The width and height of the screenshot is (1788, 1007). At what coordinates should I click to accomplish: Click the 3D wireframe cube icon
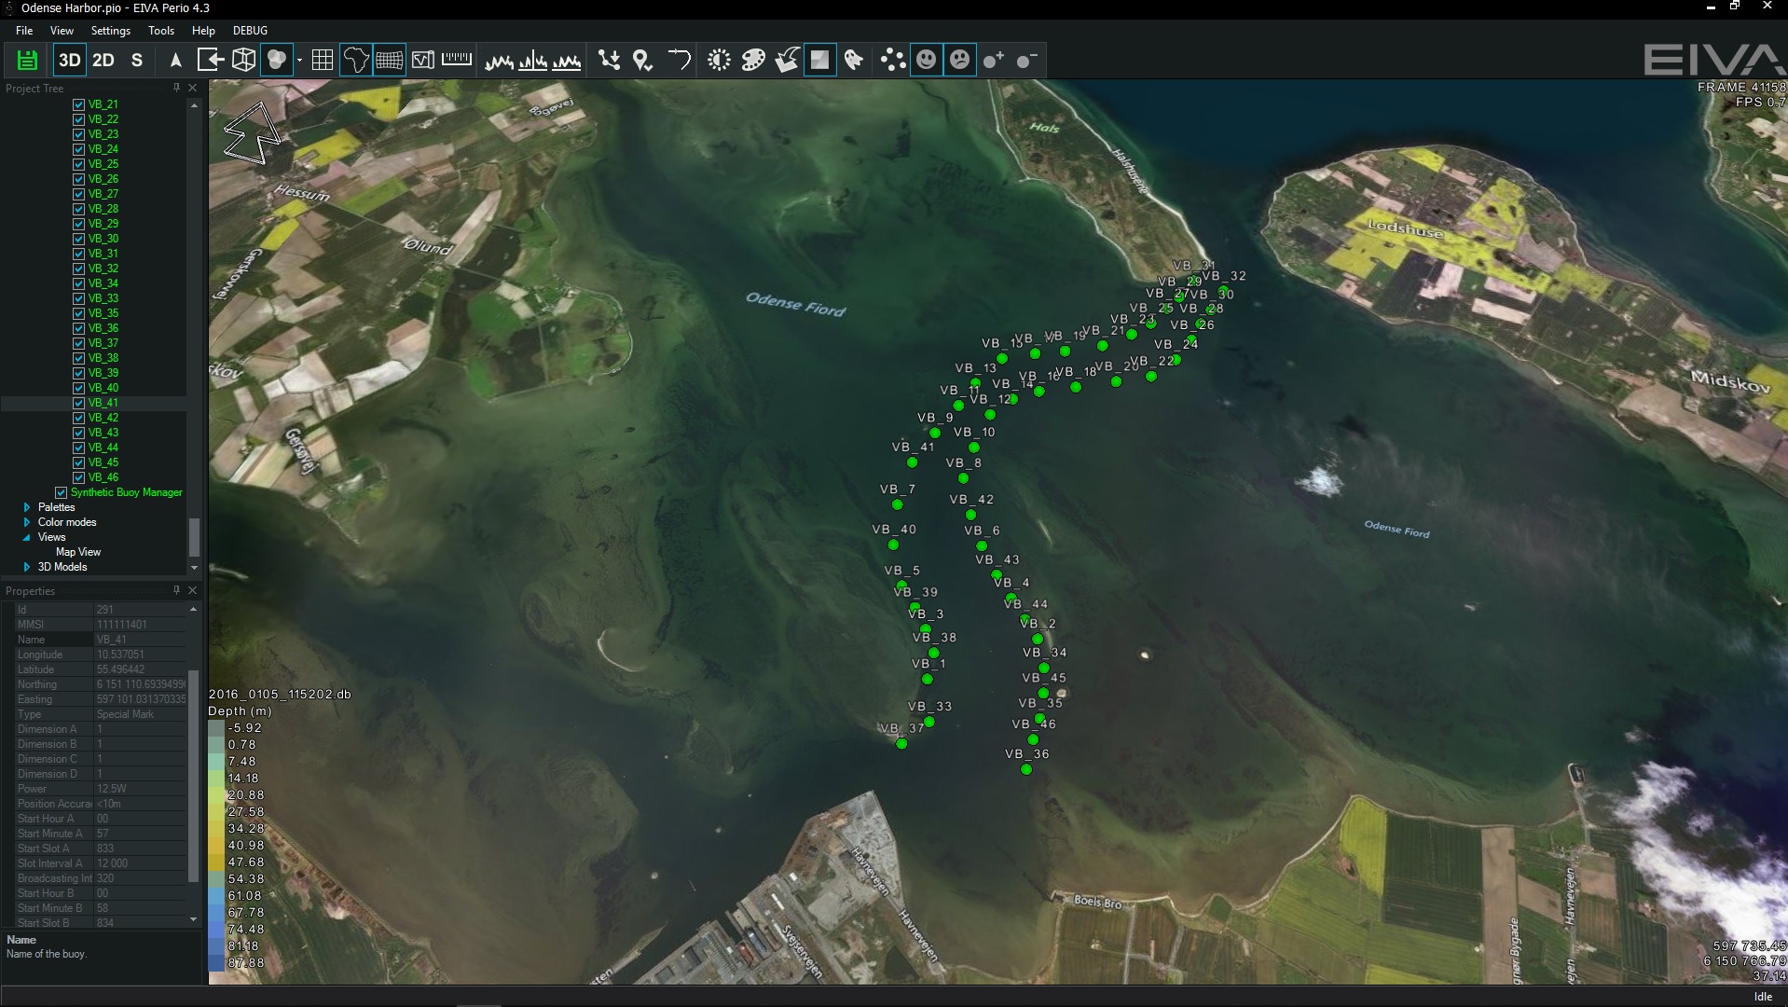click(243, 61)
